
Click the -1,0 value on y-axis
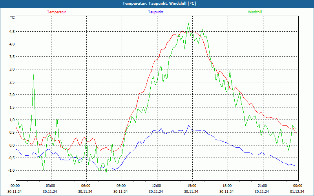11,171
